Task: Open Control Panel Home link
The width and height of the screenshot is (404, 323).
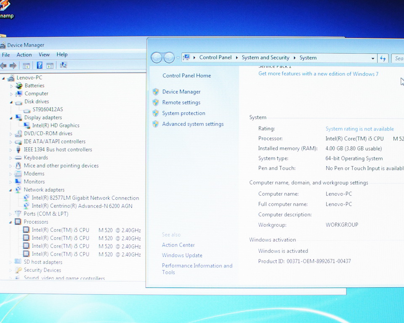Action: coord(186,75)
